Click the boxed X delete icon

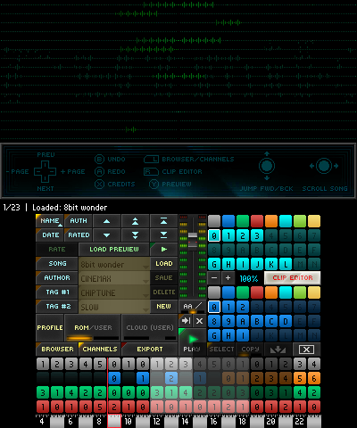click(x=306, y=350)
